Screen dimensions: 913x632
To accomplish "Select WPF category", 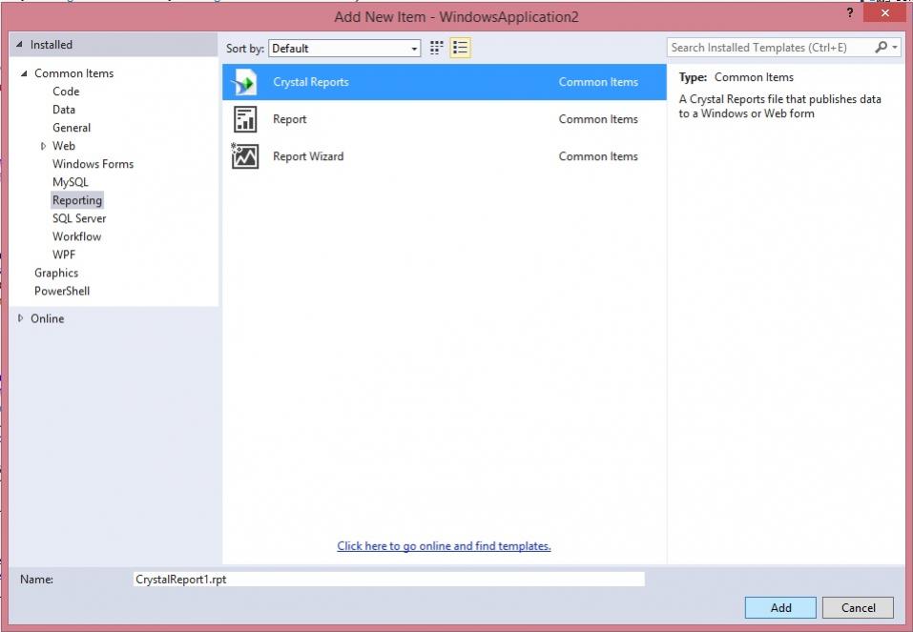I will (x=64, y=255).
